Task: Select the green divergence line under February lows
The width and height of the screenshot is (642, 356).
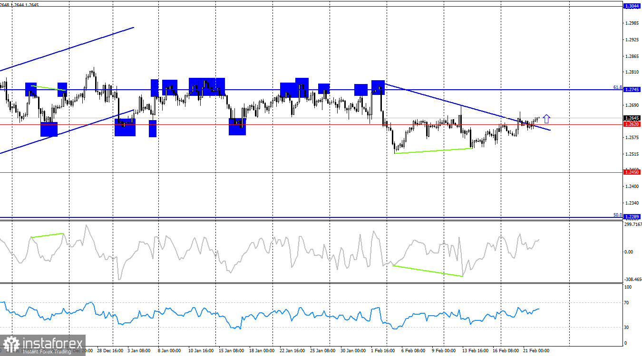Action: pyautogui.click(x=433, y=151)
